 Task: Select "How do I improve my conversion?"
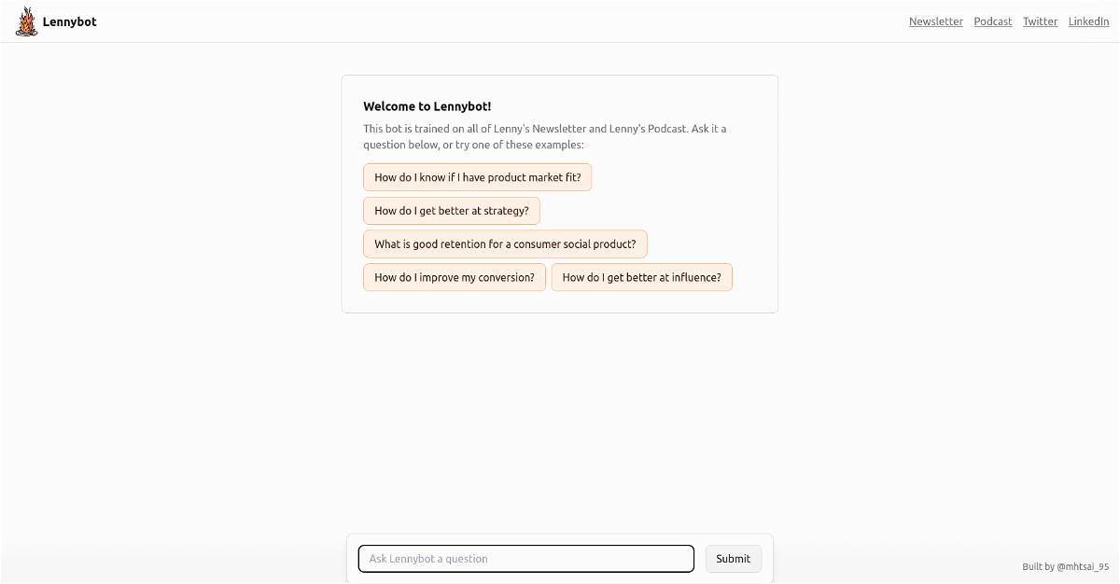[x=454, y=277]
